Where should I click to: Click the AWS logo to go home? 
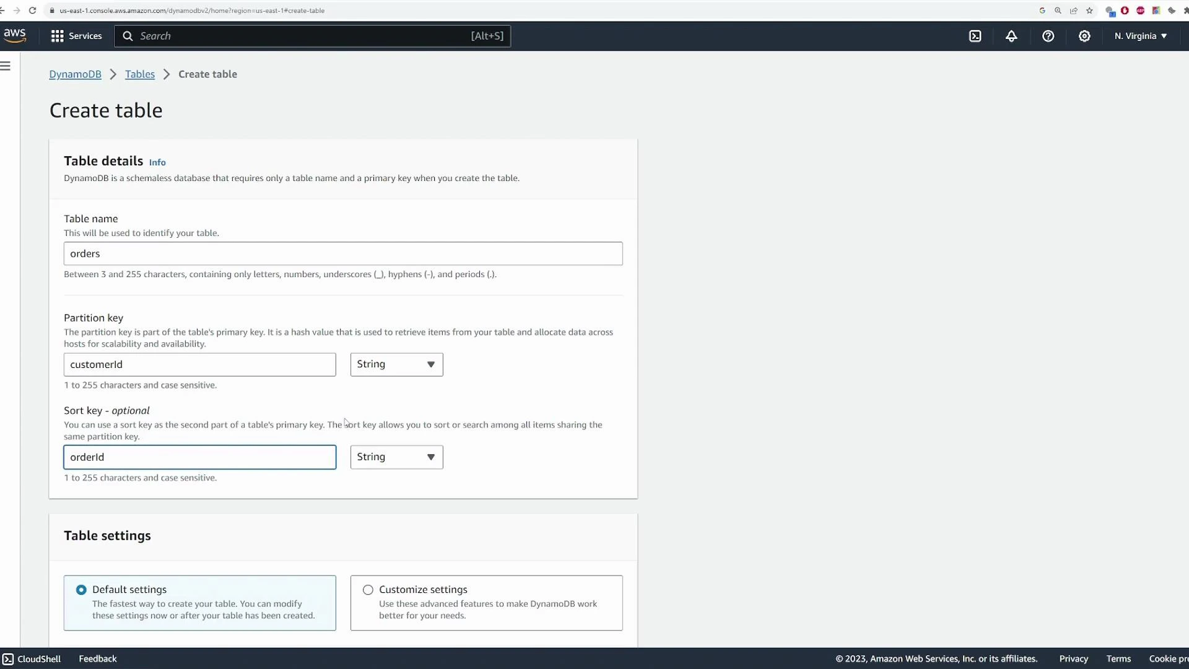(x=15, y=35)
